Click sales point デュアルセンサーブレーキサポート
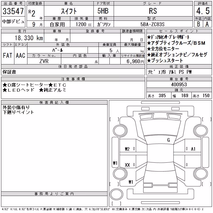The image size is (213, 213). click(x=168, y=37)
